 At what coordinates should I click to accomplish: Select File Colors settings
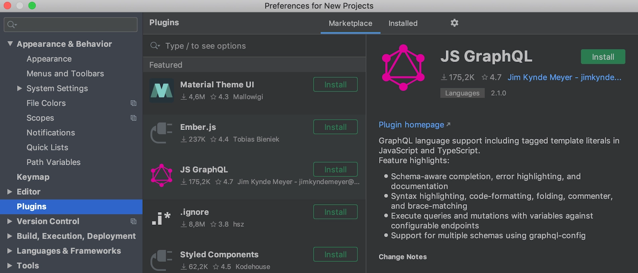(x=46, y=103)
